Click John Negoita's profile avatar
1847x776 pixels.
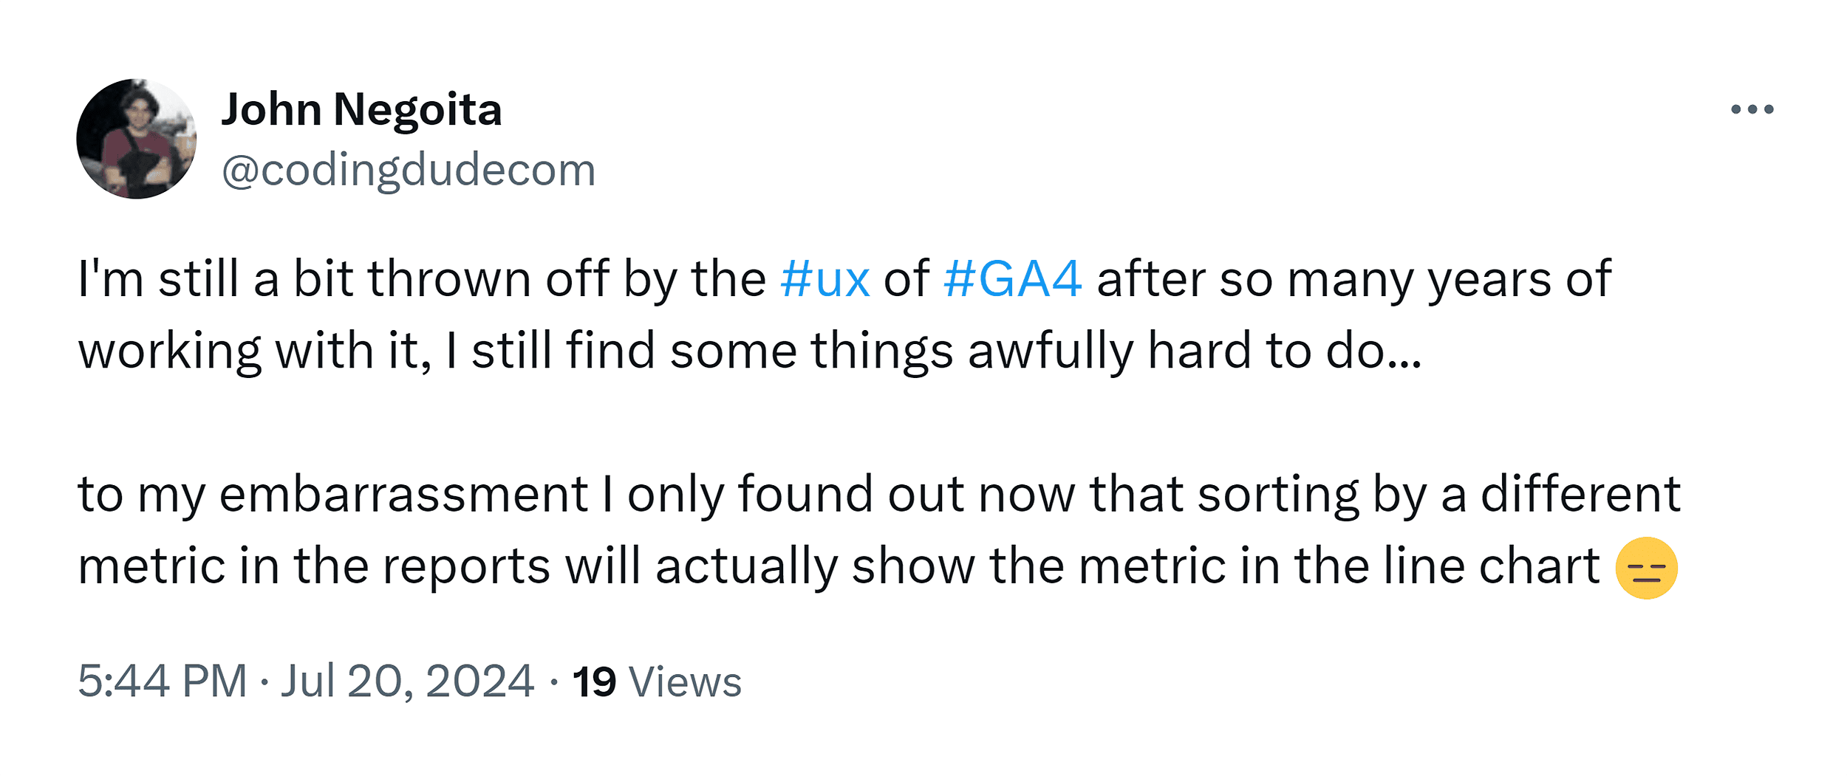[x=137, y=139]
